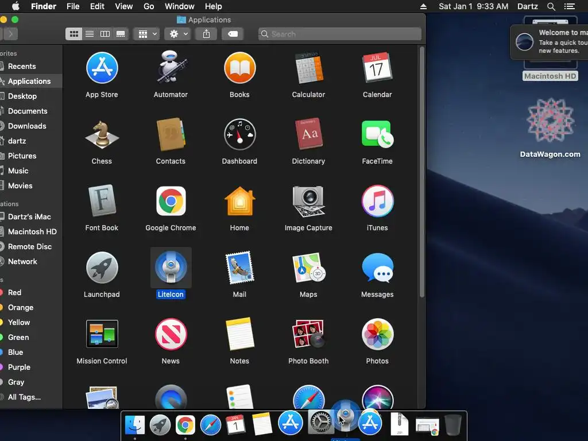Screen dimensions: 588x441
Task: Click the Edit Tags toolbar button
Action: [x=233, y=34]
